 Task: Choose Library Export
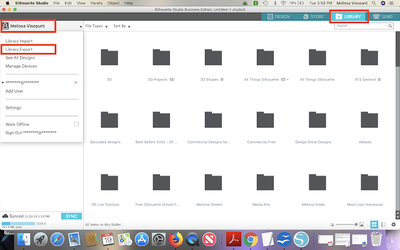pyautogui.click(x=19, y=49)
